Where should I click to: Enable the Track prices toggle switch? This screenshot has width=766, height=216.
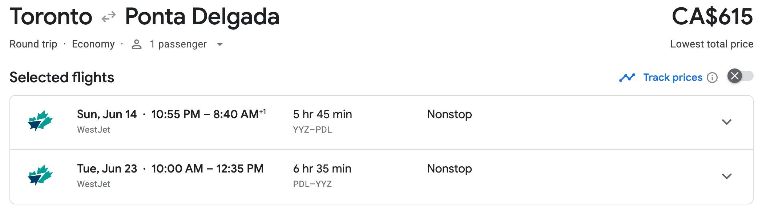[740, 76]
